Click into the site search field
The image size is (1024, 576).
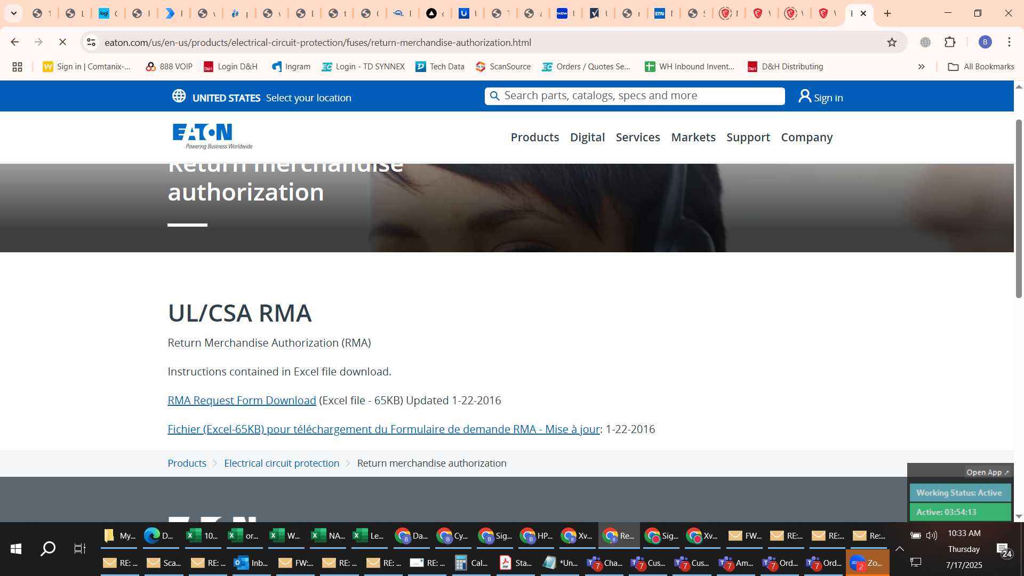coord(635,96)
